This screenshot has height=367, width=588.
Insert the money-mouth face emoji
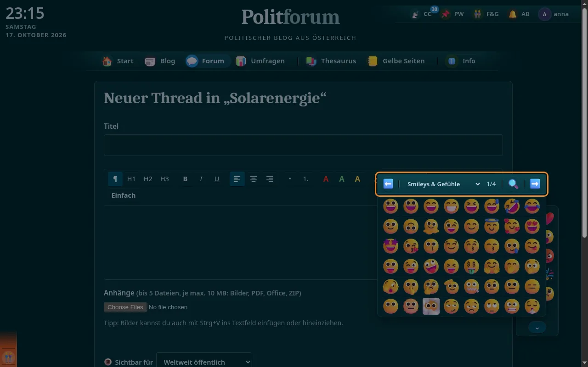(471, 266)
